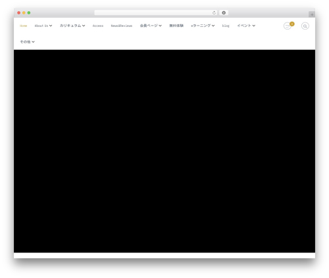The width and height of the screenshot is (329, 278).
Task: Click the circular icon beside the address bar
Action: click(224, 12)
